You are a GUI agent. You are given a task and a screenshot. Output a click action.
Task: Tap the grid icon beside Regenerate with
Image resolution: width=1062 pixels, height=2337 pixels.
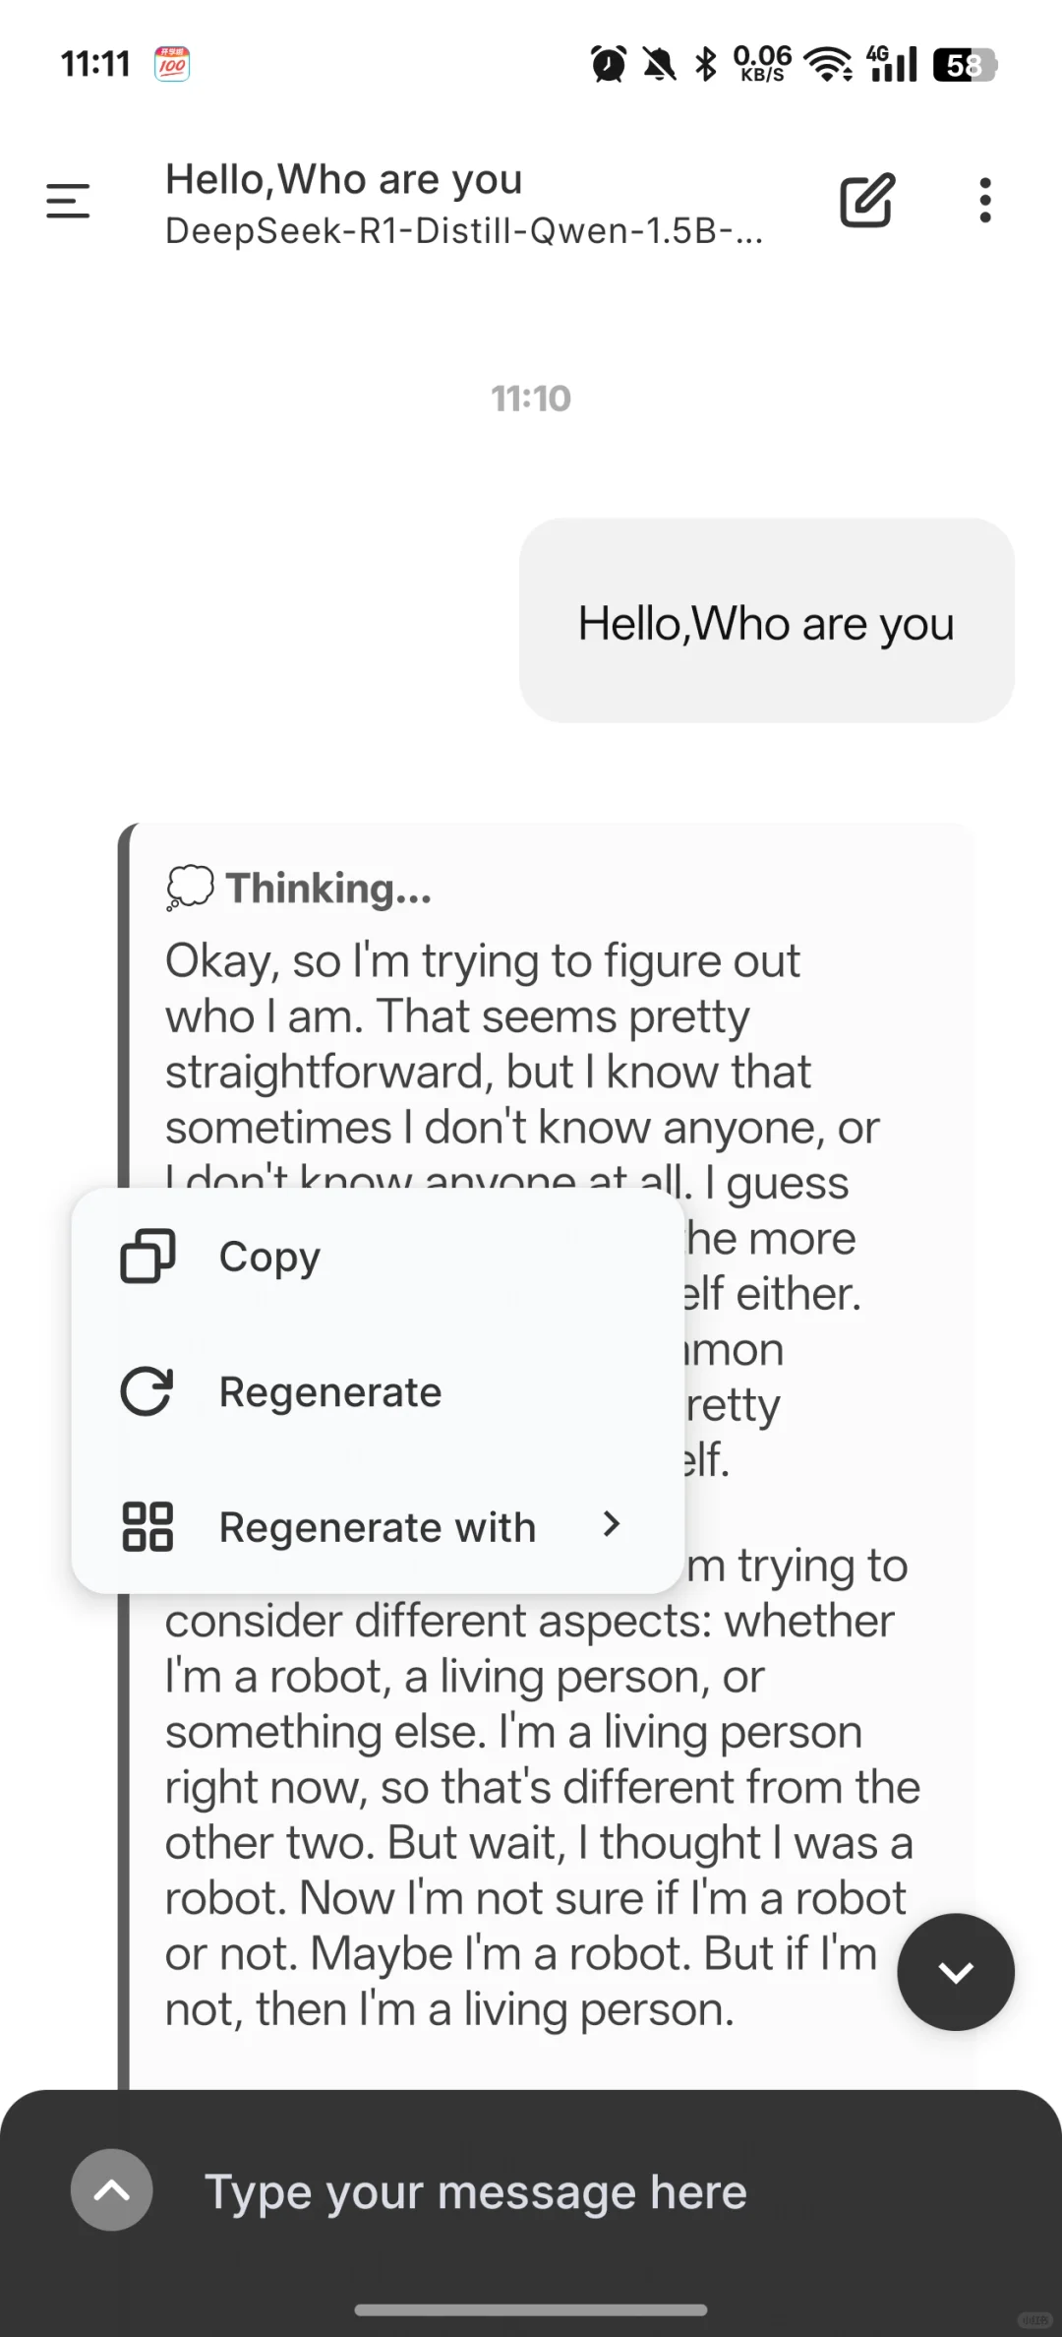pos(147,1526)
